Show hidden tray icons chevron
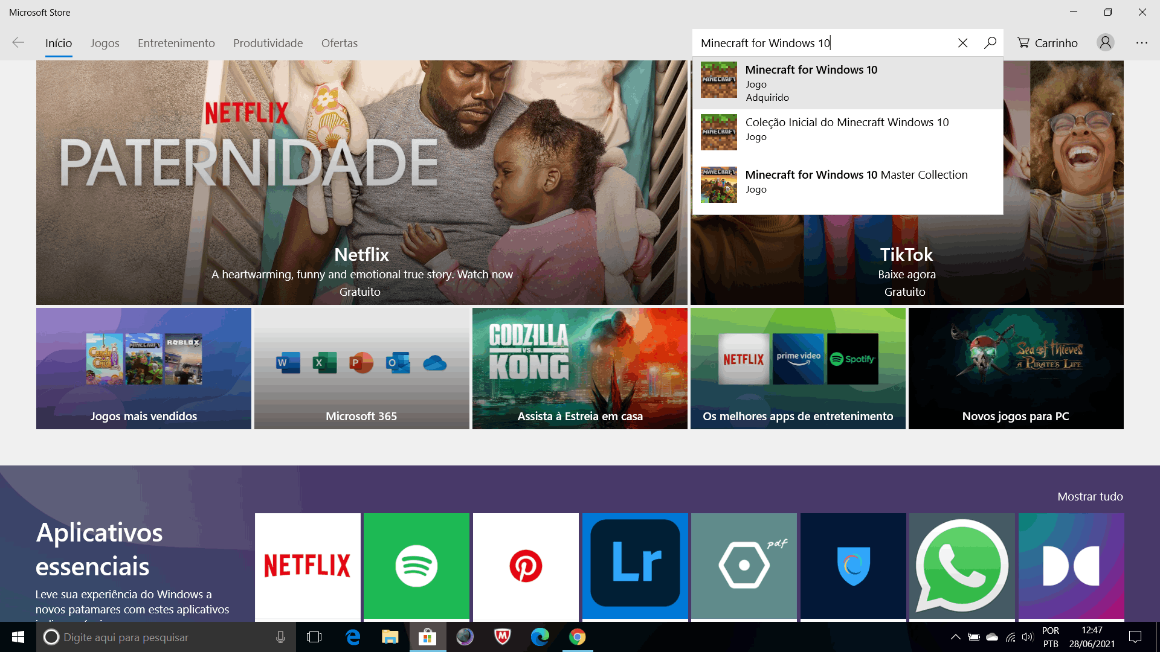 (955, 637)
